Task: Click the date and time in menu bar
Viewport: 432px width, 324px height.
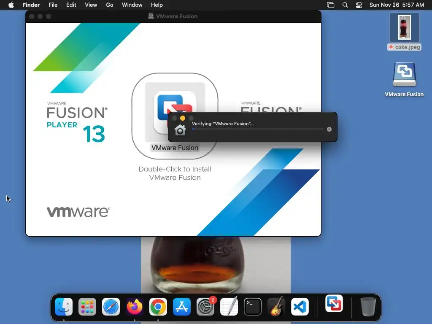Action: pyautogui.click(x=397, y=5)
